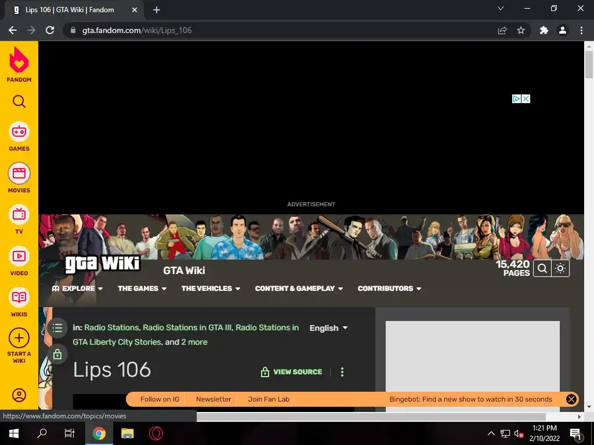Click View Source button

[291, 372]
